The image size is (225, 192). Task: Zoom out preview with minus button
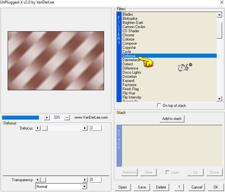pos(67,118)
